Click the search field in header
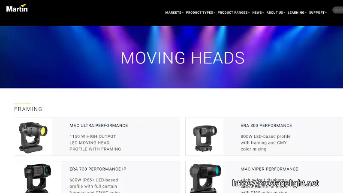Screen dimensions: 343x193 [x=338, y=10]
